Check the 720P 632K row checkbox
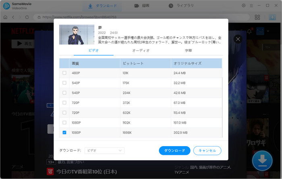This screenshot has height=179, width=282. [x=64, y=112]
